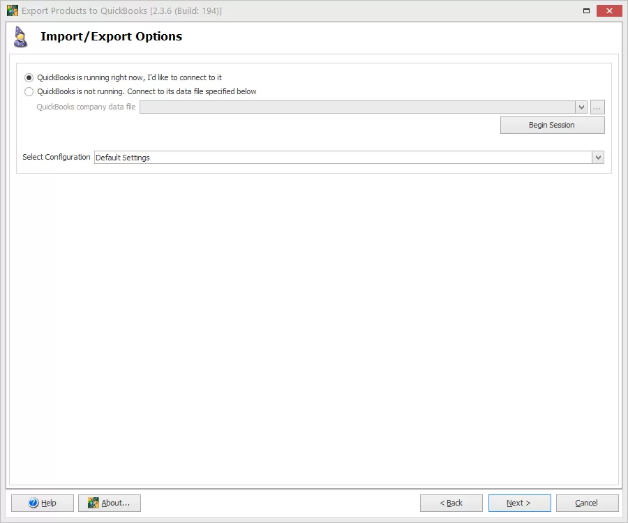
Task: Go back using the Back button
Action: tap(451, 503)
